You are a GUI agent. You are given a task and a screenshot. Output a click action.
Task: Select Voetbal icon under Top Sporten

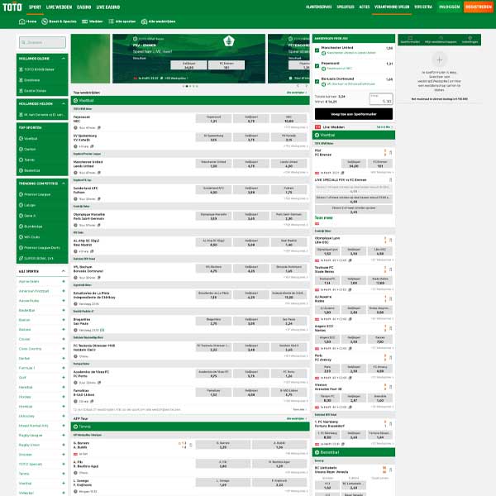(21, 139)
